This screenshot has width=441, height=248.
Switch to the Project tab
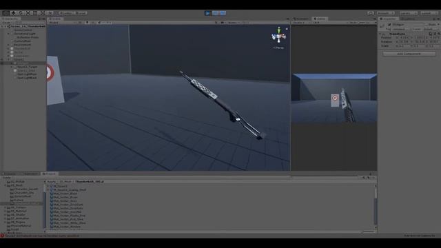49,174
